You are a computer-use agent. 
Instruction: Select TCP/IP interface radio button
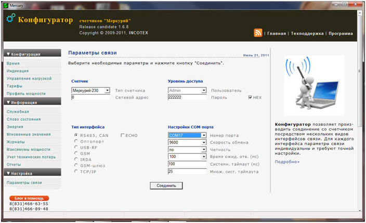pyautogui.click(x=76, y=171)
